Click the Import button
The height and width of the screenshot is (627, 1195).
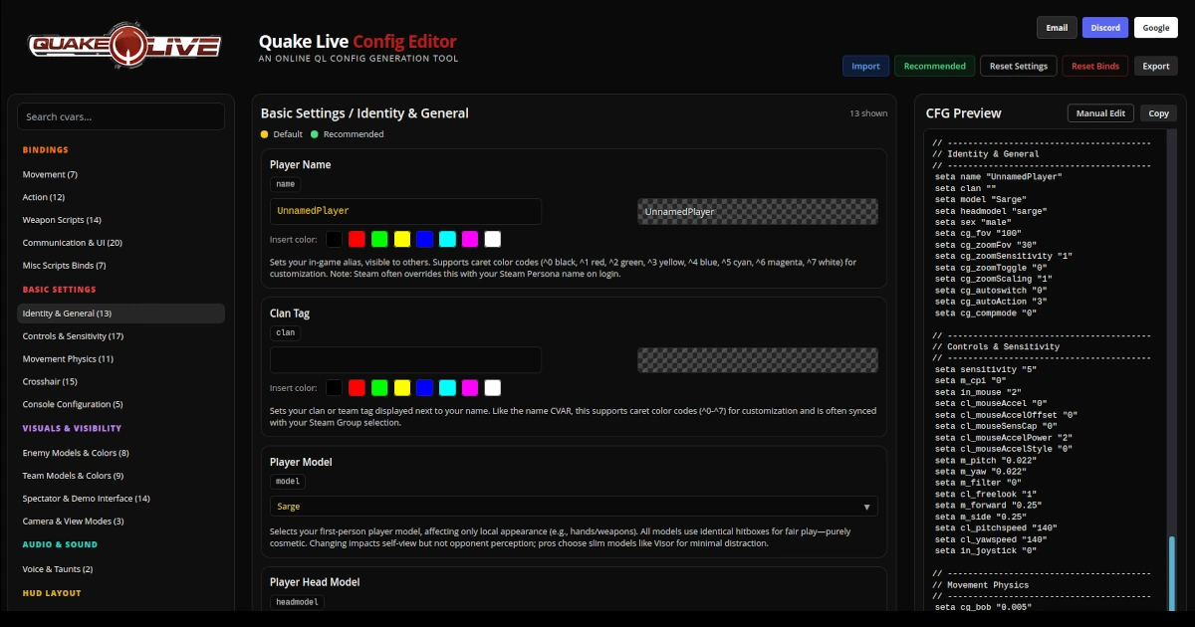[865, 66]
